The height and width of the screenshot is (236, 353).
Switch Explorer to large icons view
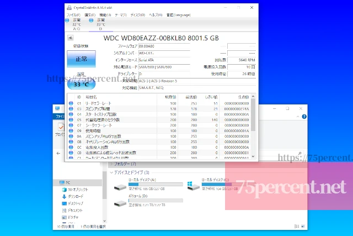[x=303, y=226]
